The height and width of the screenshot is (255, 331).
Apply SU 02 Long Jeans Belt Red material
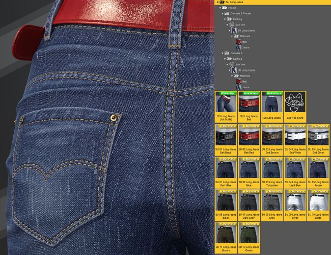click(249, 139)
